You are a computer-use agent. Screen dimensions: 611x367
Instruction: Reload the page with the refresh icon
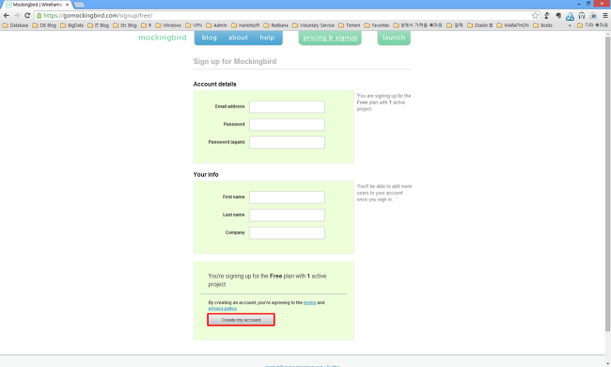pos(27,16)
